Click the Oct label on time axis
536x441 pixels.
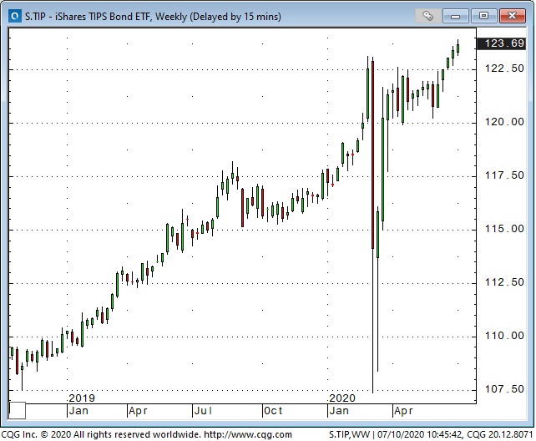tap(273, 411)
